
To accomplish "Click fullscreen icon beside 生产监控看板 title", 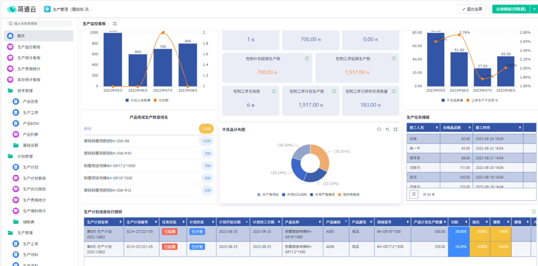I will click(x=115, y=24).
